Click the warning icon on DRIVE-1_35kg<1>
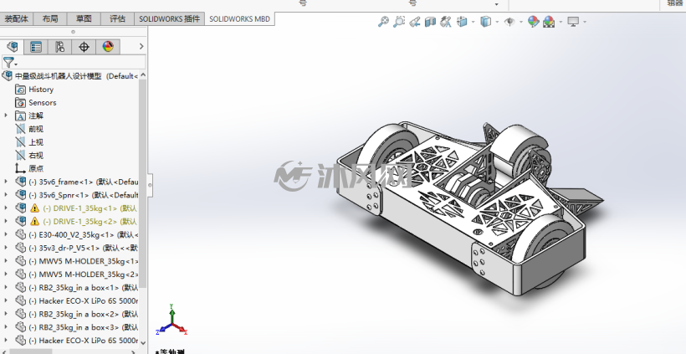The image size is (686, 354). click(35, 208)
